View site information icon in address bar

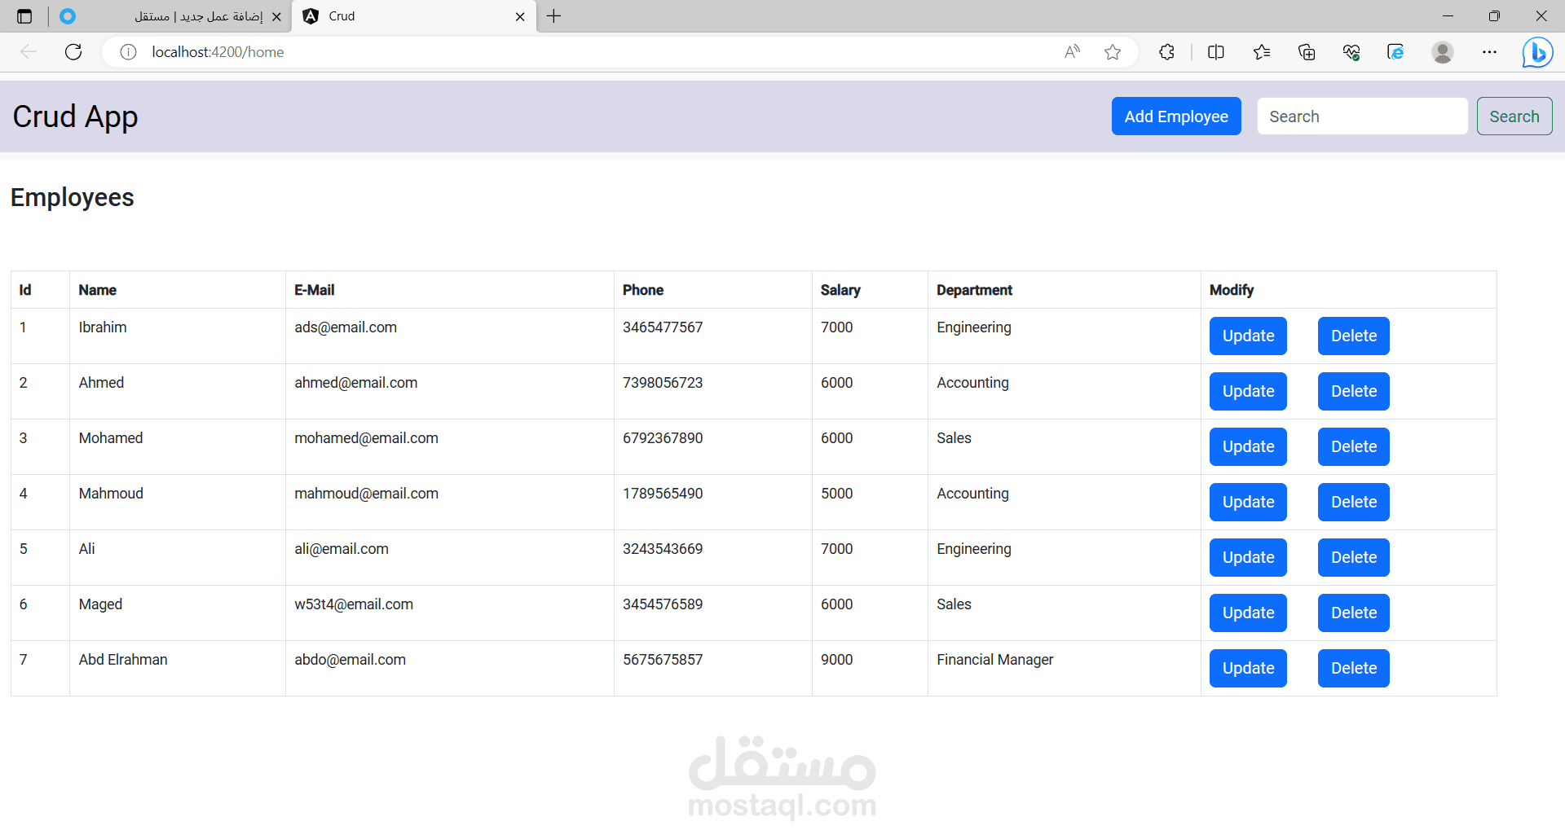tap(128, 52)
